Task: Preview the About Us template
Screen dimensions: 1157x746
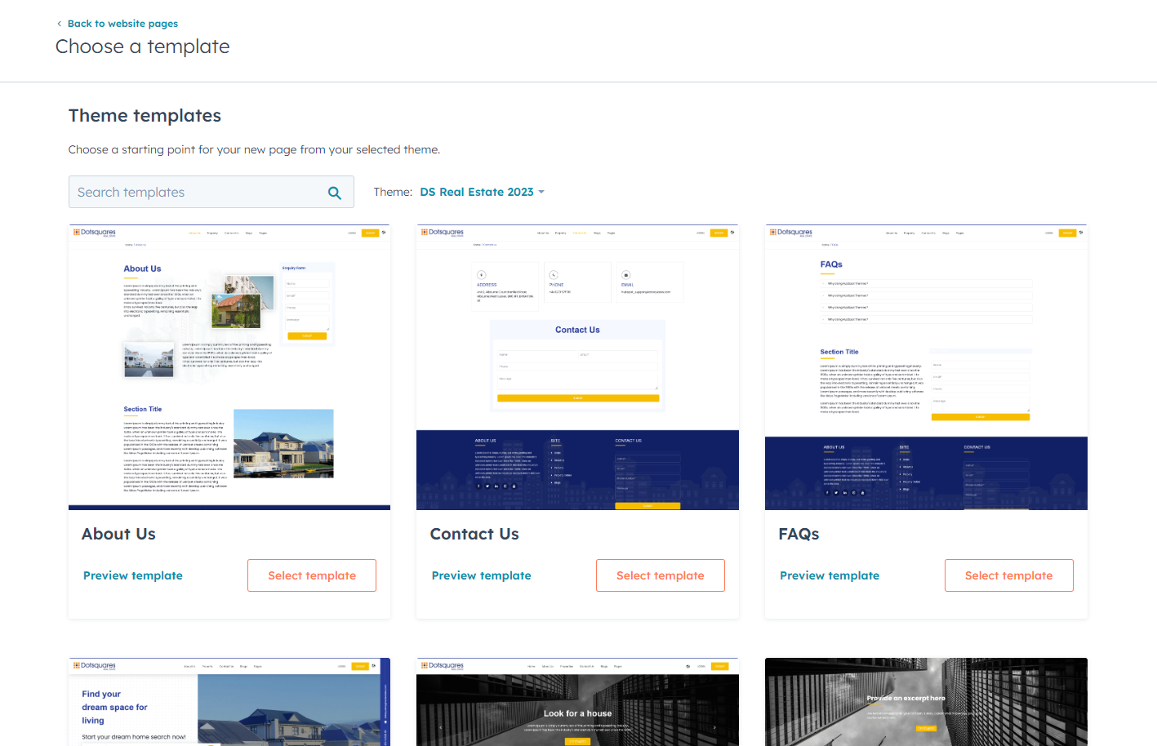Action: [x=133, y=575]
